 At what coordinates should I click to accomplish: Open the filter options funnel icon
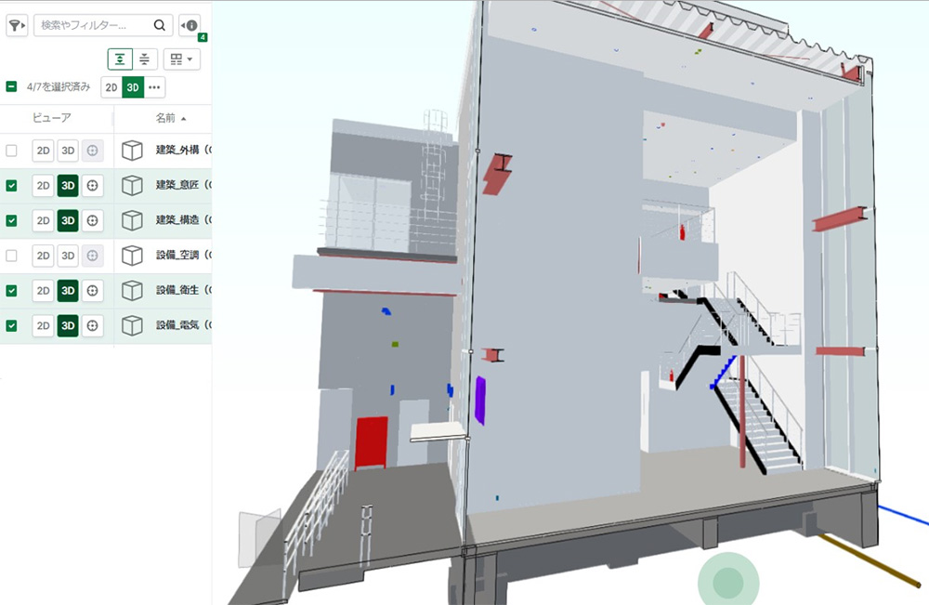pos(17,25)
